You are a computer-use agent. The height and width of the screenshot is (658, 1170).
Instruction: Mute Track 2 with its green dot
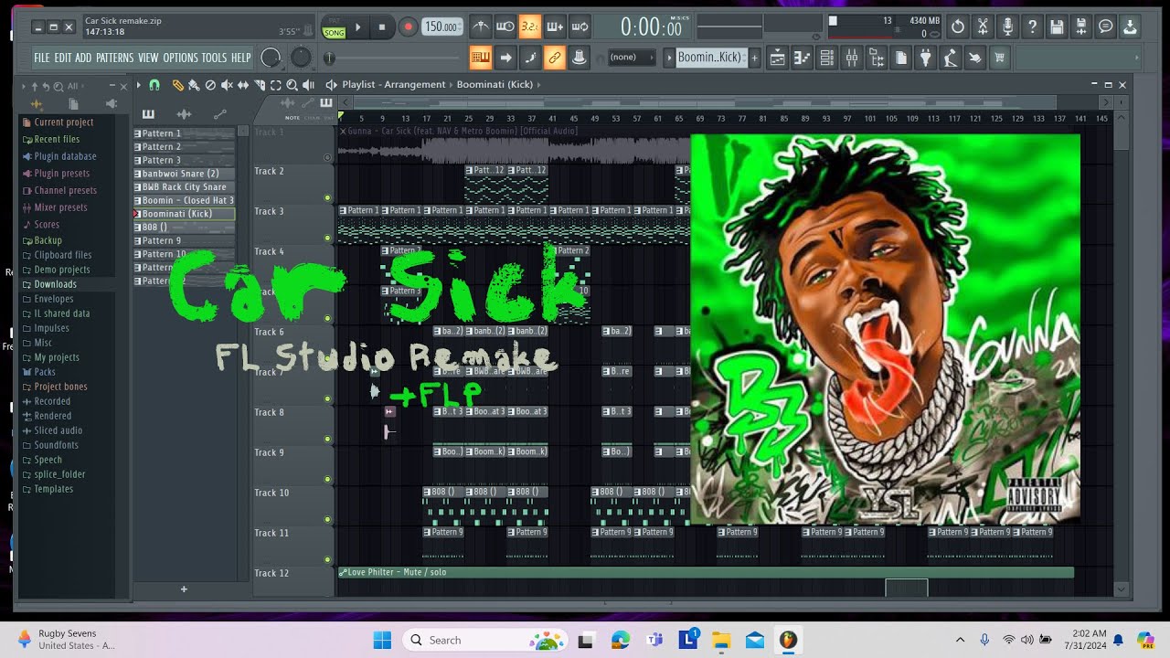[327, 197]
